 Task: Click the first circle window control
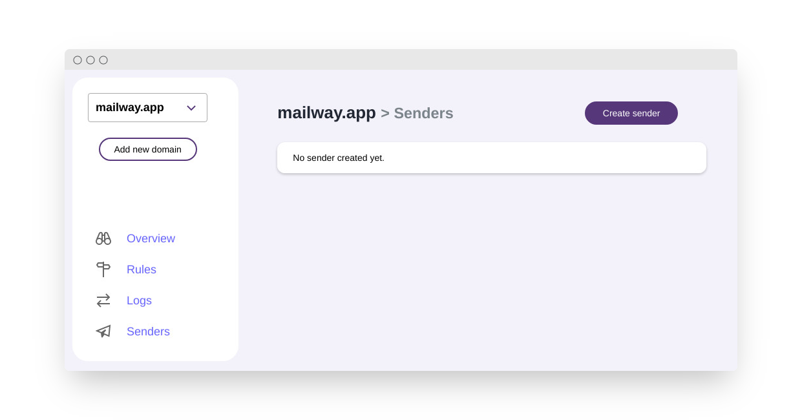78,60
